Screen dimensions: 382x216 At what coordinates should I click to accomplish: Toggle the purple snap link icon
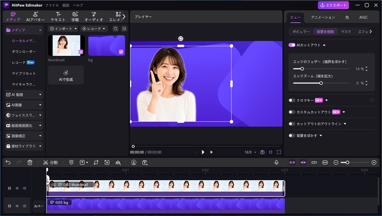pyautogui.click(x=292, y=162)
